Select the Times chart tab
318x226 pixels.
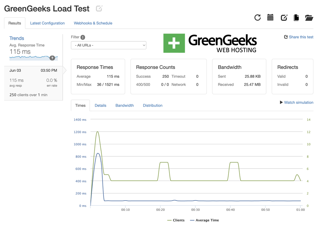pyautogui.click(x=80, y=105)
